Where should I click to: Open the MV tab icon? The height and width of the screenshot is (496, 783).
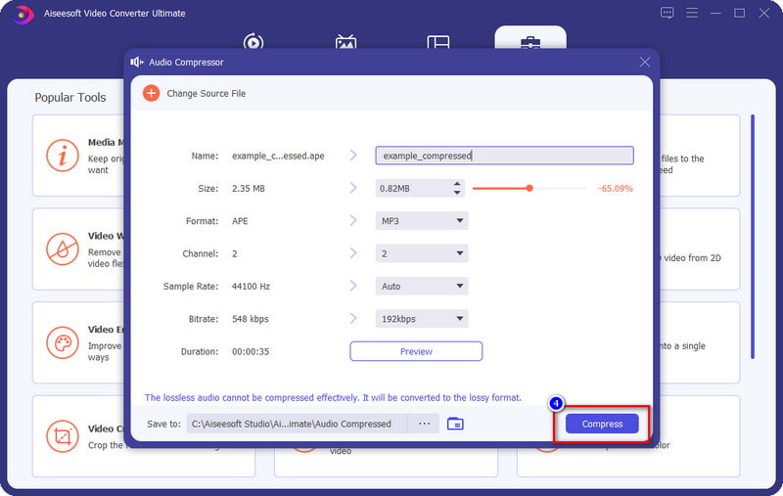345,43
